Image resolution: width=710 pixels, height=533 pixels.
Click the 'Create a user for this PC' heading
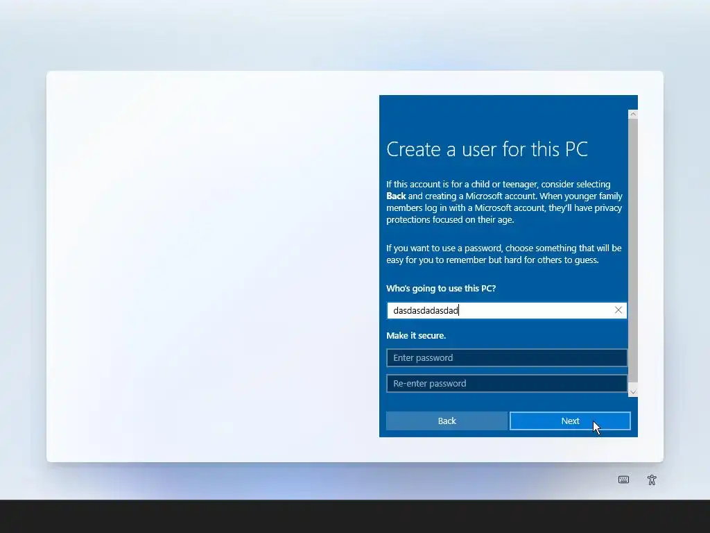coord(487,149)
